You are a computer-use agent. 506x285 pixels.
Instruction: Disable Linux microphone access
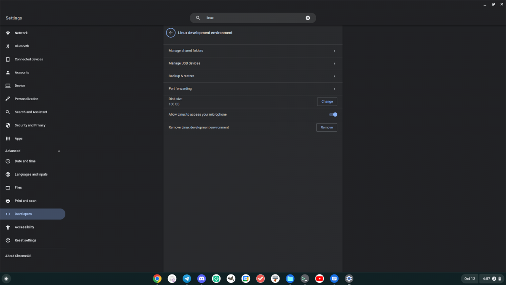333,114
